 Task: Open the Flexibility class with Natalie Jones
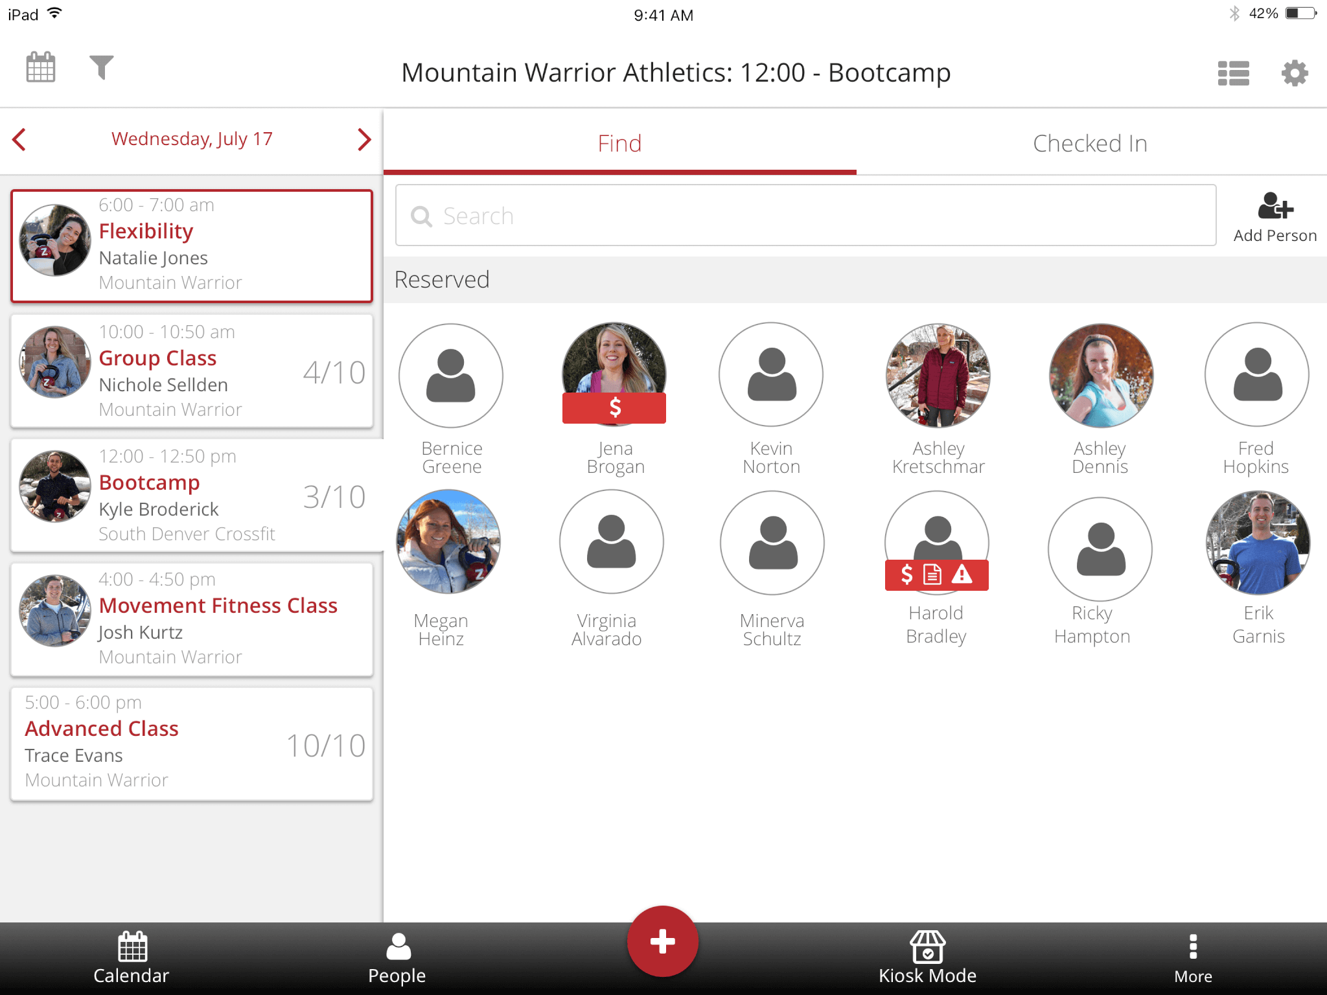[x=192, y=246]
